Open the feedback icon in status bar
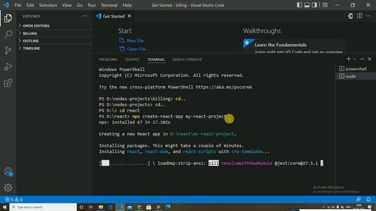Viewport: 376px width, 211px height. click(x=358, y=199)
